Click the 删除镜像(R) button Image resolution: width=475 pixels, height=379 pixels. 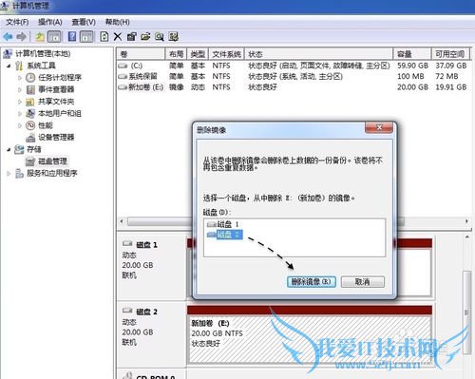tap(312, 282)
